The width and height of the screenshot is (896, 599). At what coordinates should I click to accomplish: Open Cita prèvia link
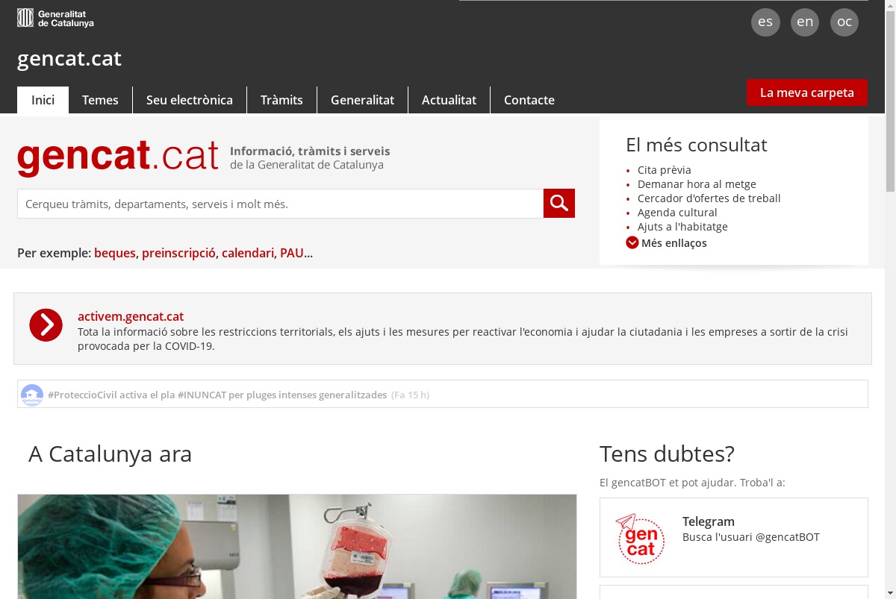(665, 170)
